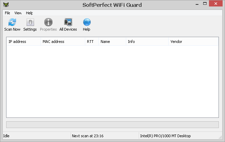The width and height of the screenshot is (225, 142).
Task: Show All Devices list
Action: (x=68, y=25)
